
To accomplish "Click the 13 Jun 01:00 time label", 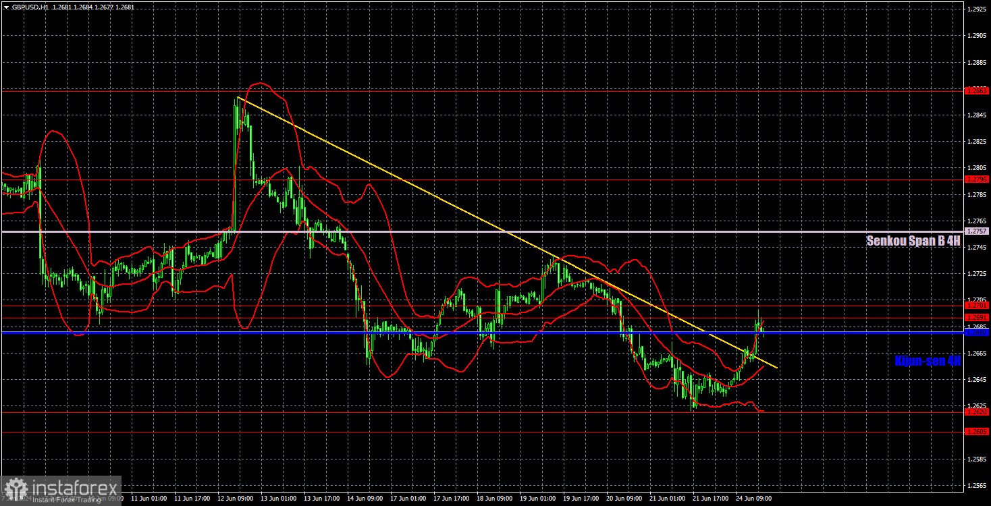I will point(277,499).
